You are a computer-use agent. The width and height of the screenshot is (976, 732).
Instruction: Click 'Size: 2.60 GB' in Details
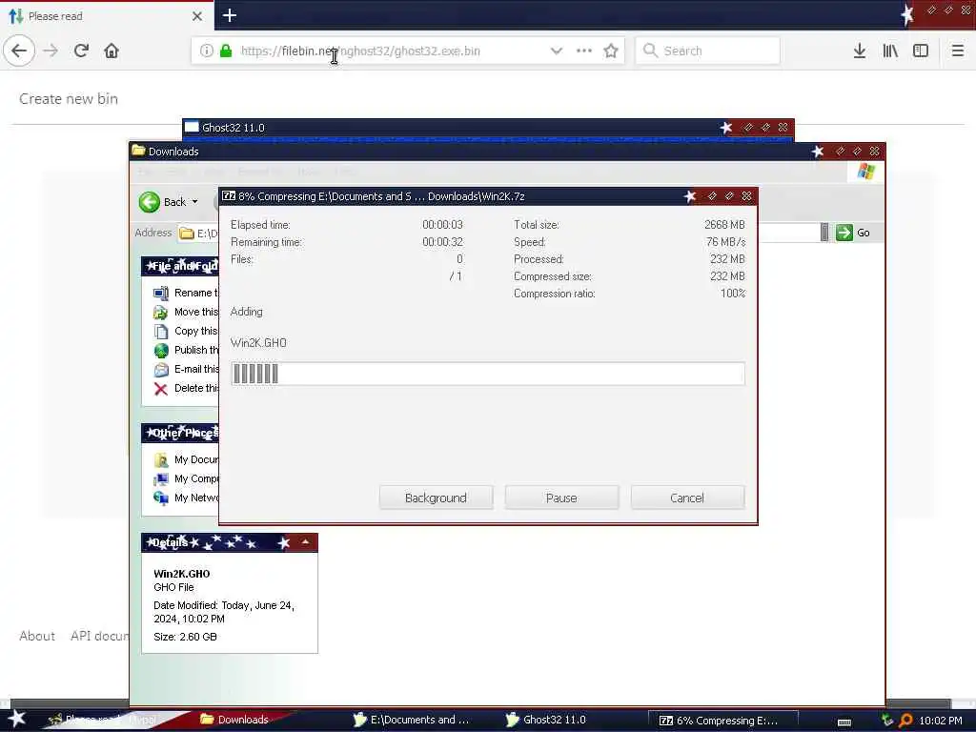185,637
